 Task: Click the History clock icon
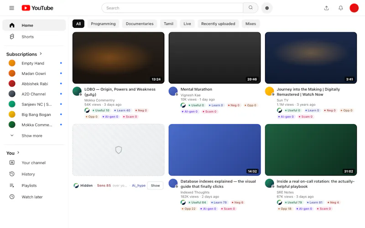(x=12, y=174)
